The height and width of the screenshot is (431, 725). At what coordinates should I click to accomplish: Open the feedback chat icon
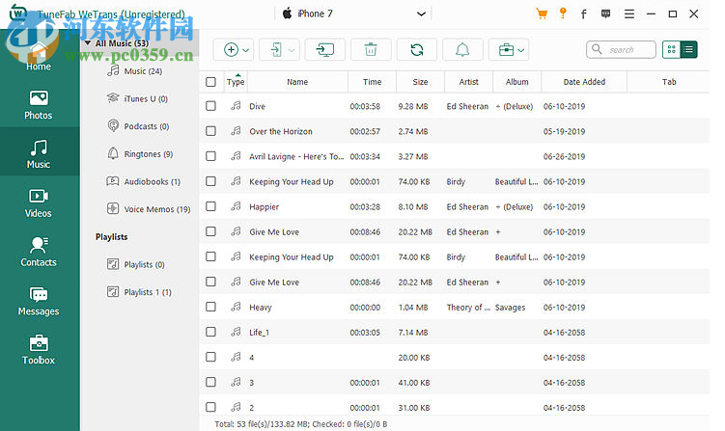(x=605, y=13)
